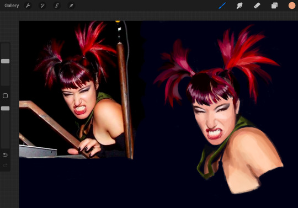Undo the last stroke

[x=5, y=155]
